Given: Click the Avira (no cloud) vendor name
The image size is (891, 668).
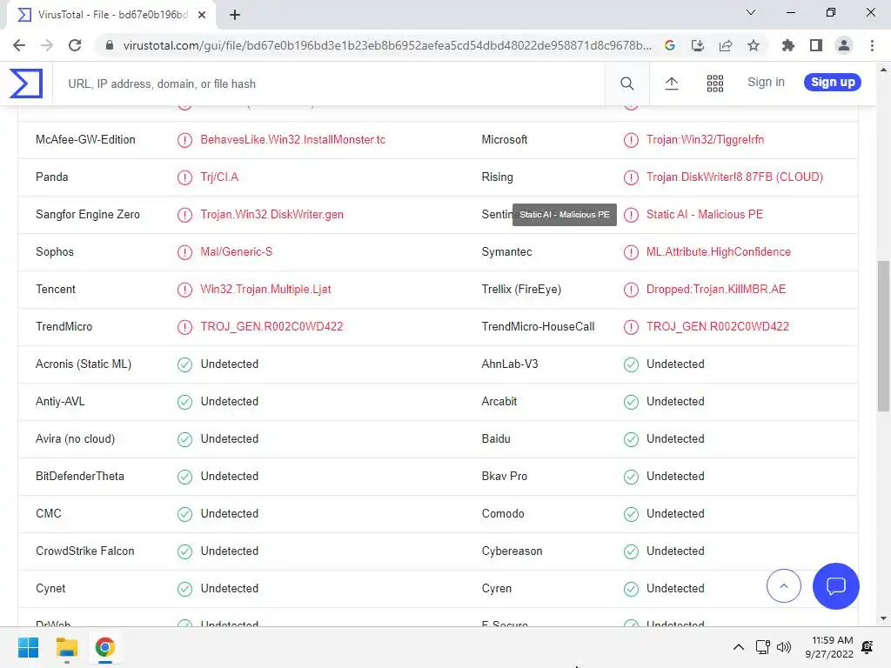Looking at the screenshot, I should click(x=75, y=439).
